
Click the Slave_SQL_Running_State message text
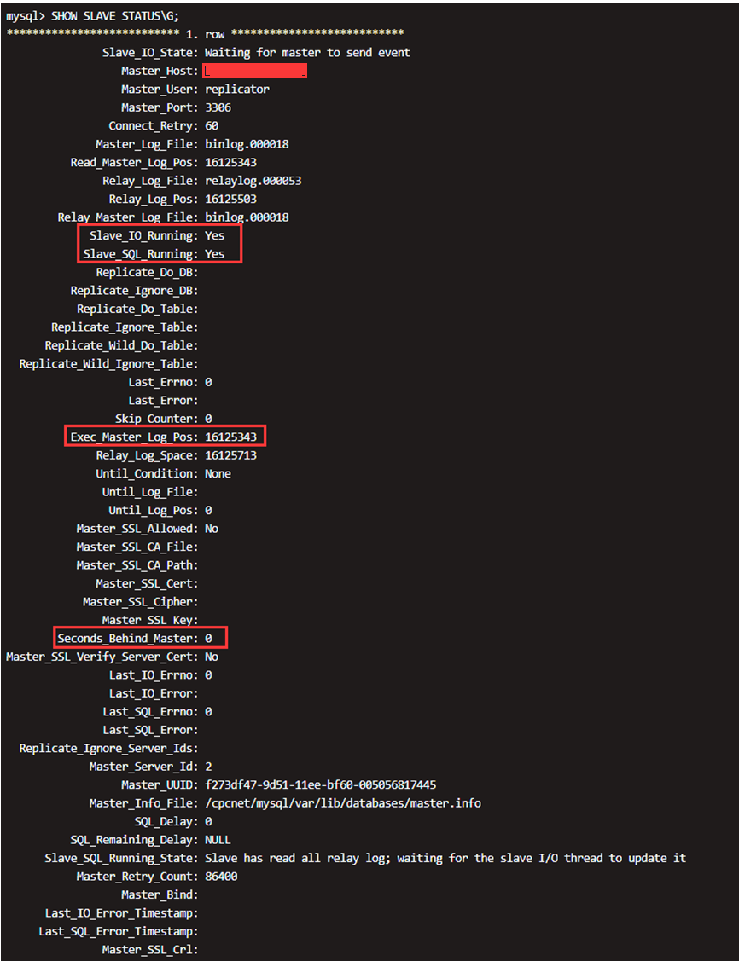coord(445,858)
